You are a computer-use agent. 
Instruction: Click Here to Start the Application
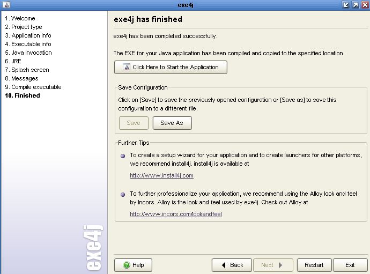tap(171, 67)
